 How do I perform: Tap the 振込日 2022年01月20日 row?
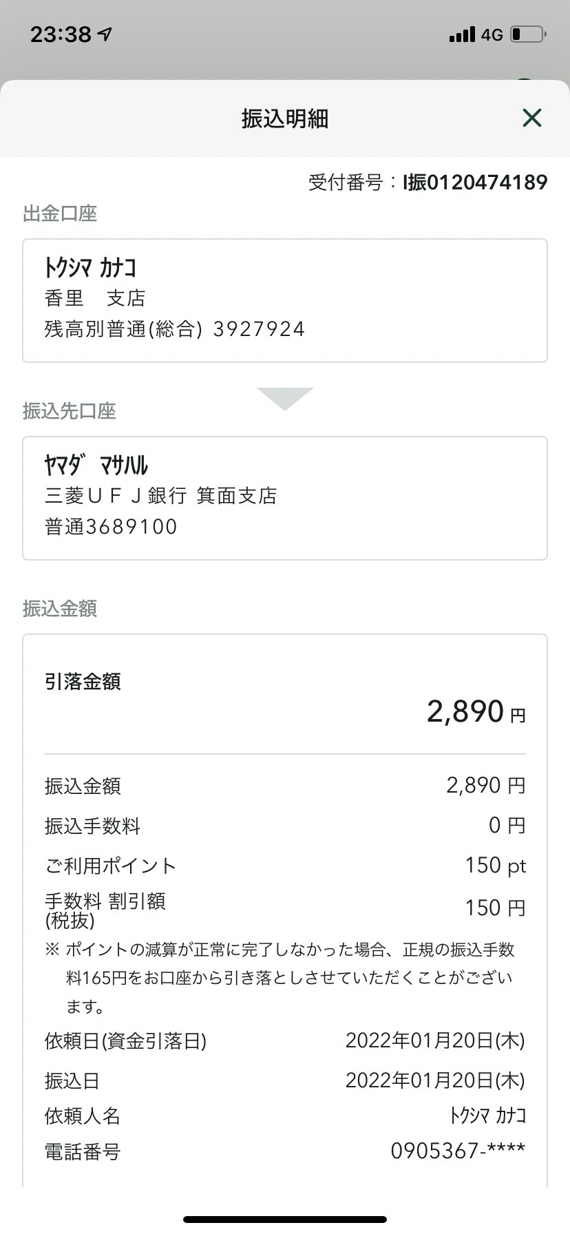click(285, 1080)
